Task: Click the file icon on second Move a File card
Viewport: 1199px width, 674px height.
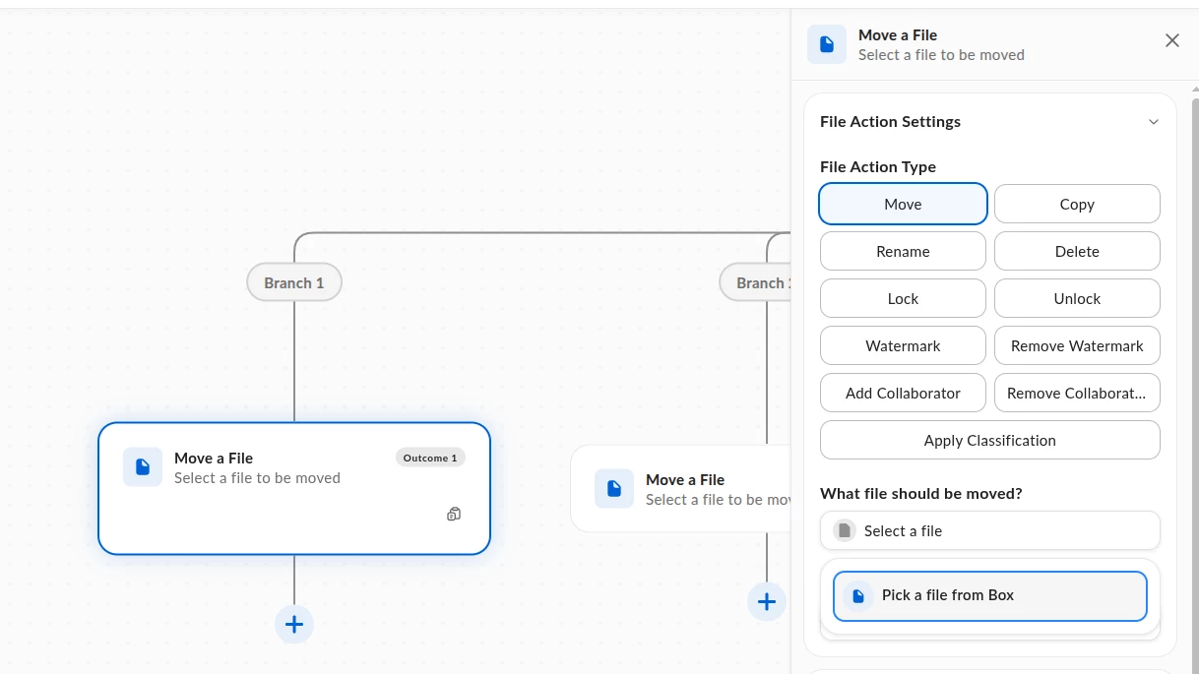Action: (614, 489)
